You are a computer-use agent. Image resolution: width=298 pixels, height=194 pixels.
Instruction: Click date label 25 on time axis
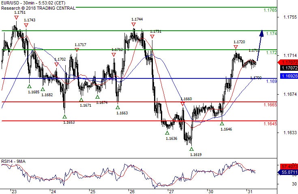click(x=93, y=192)
